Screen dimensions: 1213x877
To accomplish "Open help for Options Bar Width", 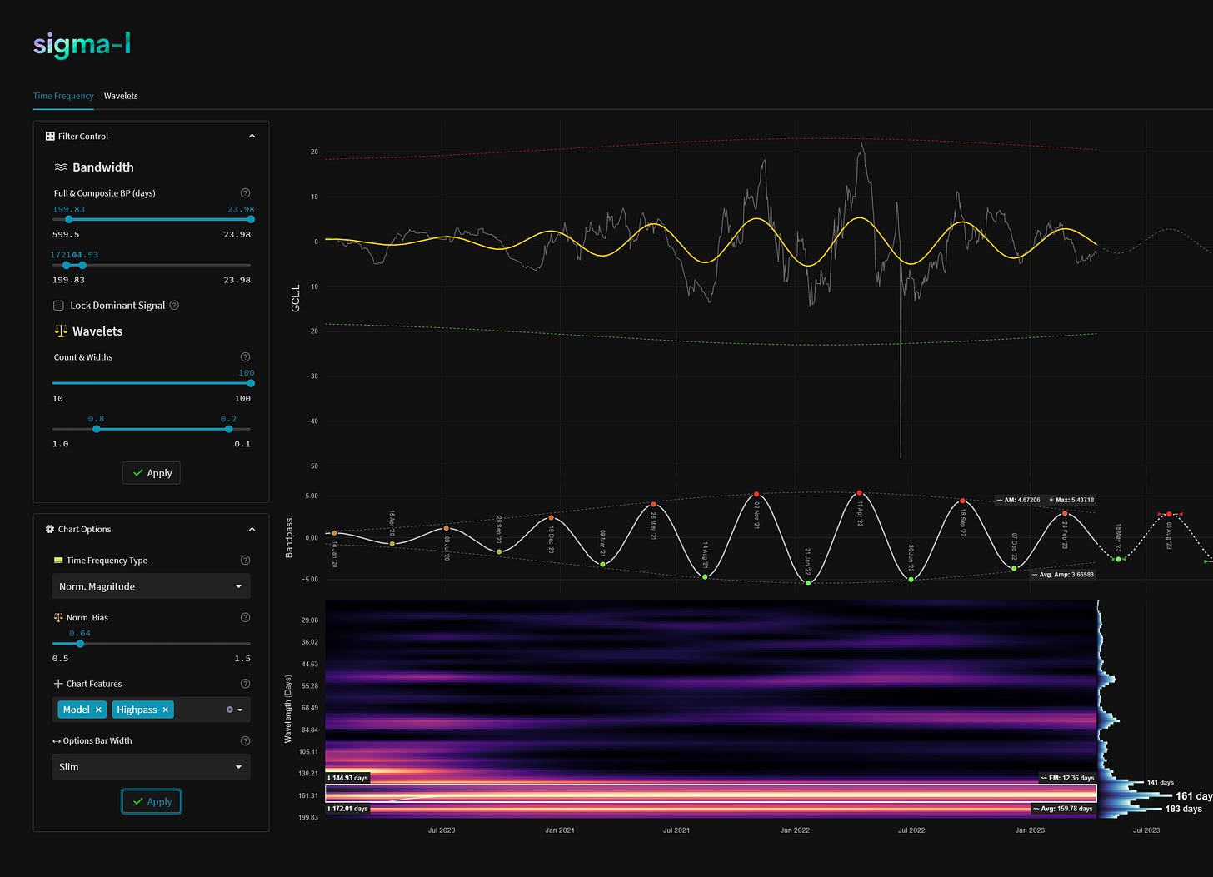I will coord(245,740).
